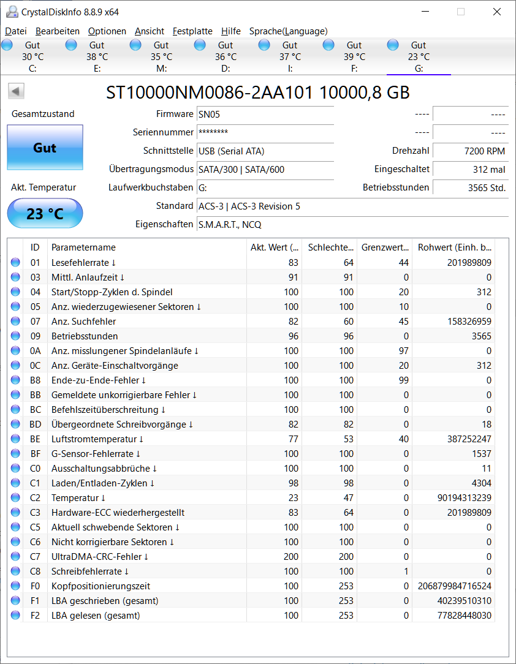The height and width of the screenshot is (664, 516).
Task: Go to previous disk with left arrow button
Action: pyautogui.click(x=16, y=91)
